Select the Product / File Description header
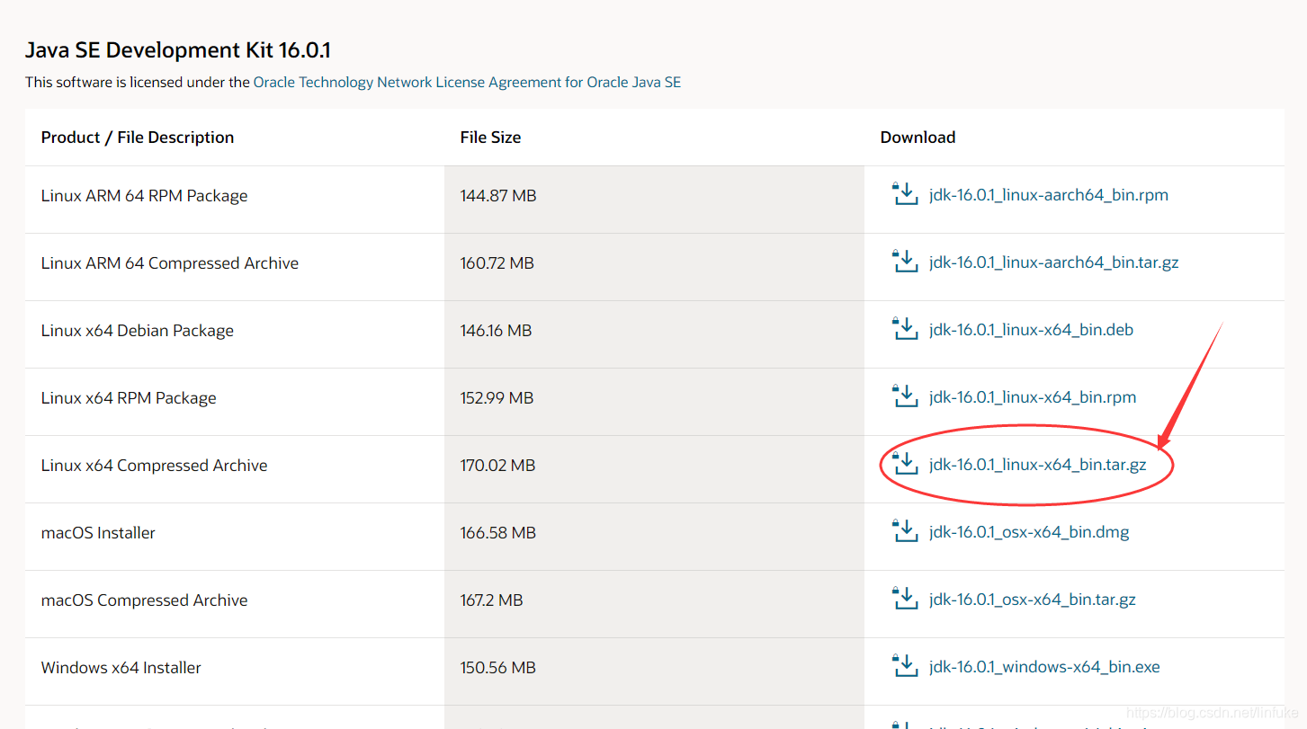This screenshot has height=729, width=1307. (138, 138)
